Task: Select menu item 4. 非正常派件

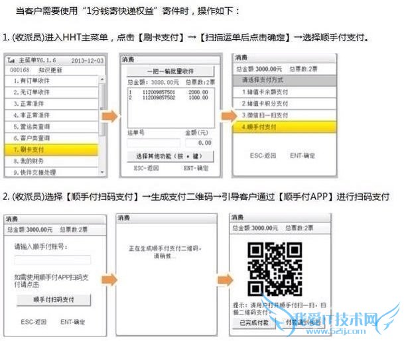Action: pyautogui.click(x=52, y=115)
